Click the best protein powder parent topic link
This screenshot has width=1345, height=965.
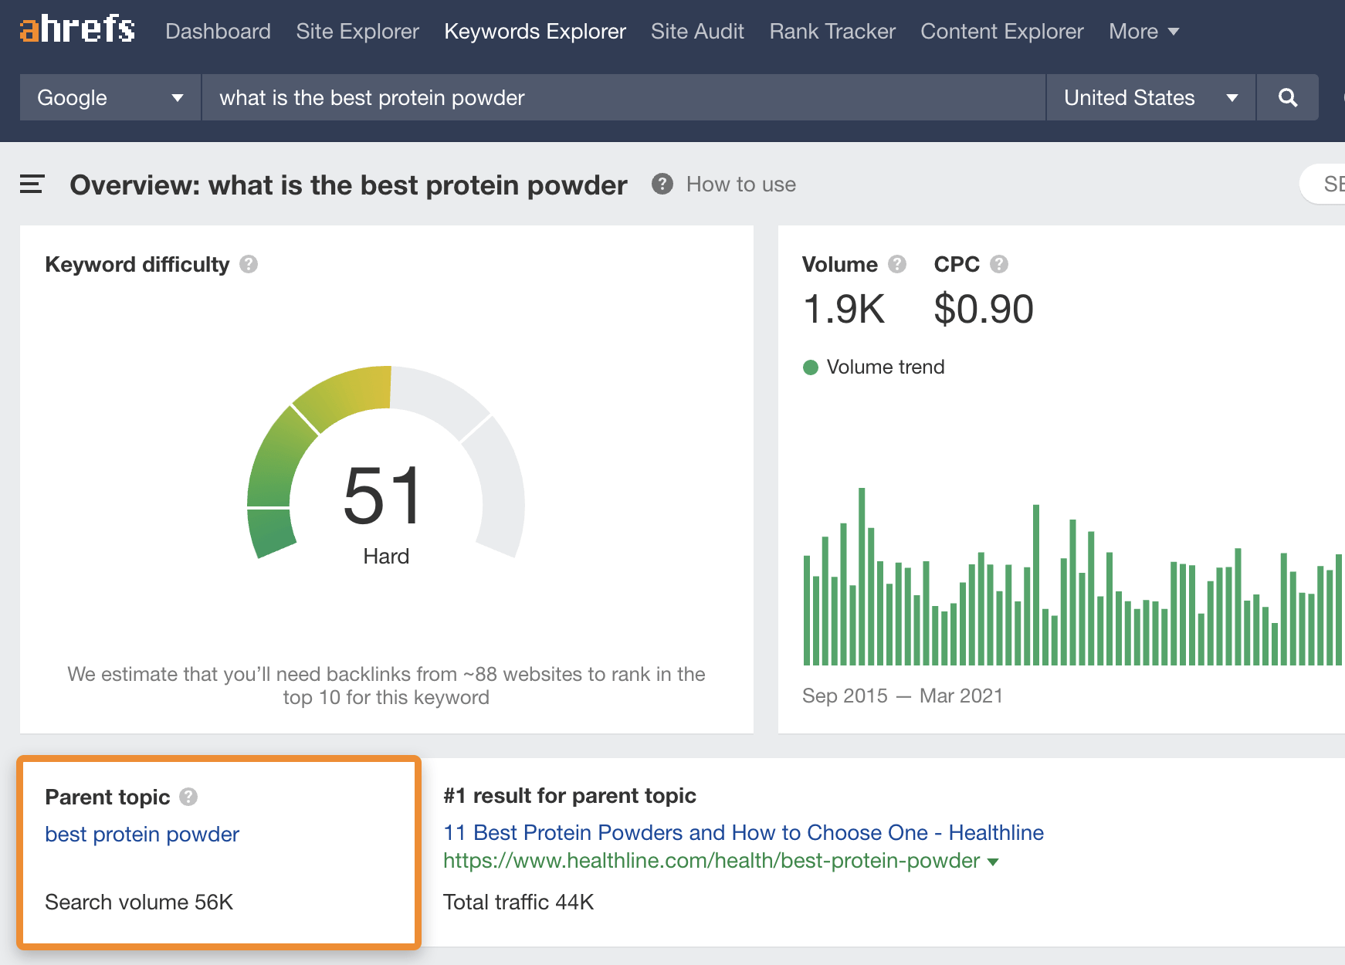pyautogui.click(x=142, y=835)
